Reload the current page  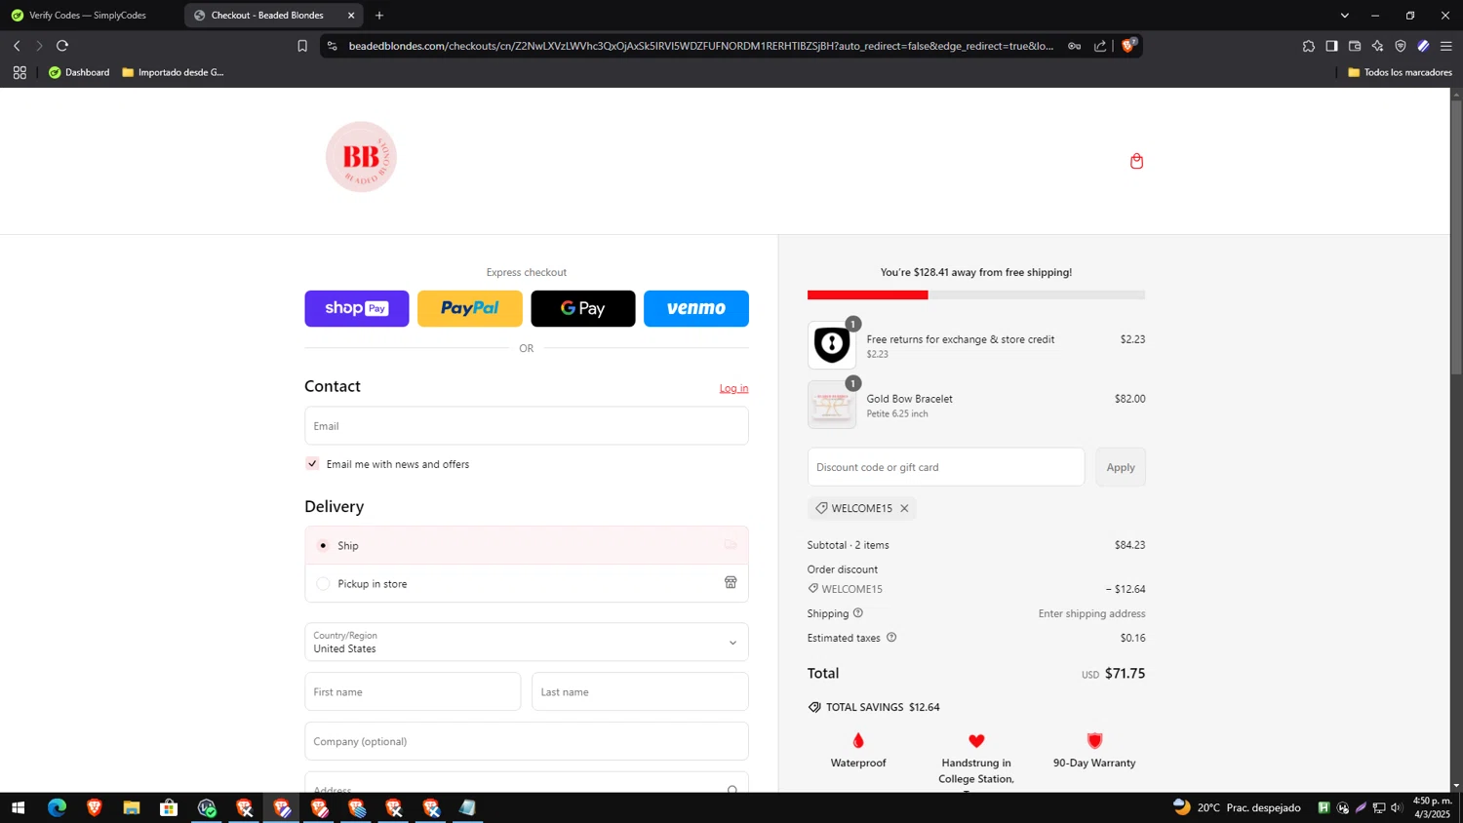[62, 46]
